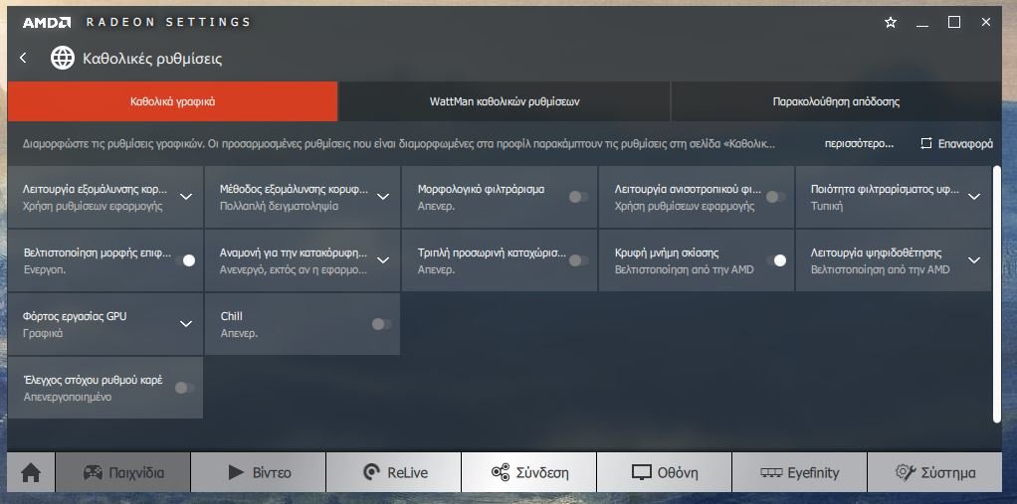This screenshot has width=1017, height=504.
Task: Click the globe icon beside Καθολικές ρυθμίσεις
Action: (63, 59)
